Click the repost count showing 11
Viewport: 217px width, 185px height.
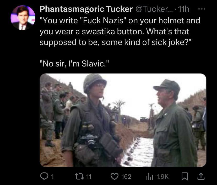point(89,177)
